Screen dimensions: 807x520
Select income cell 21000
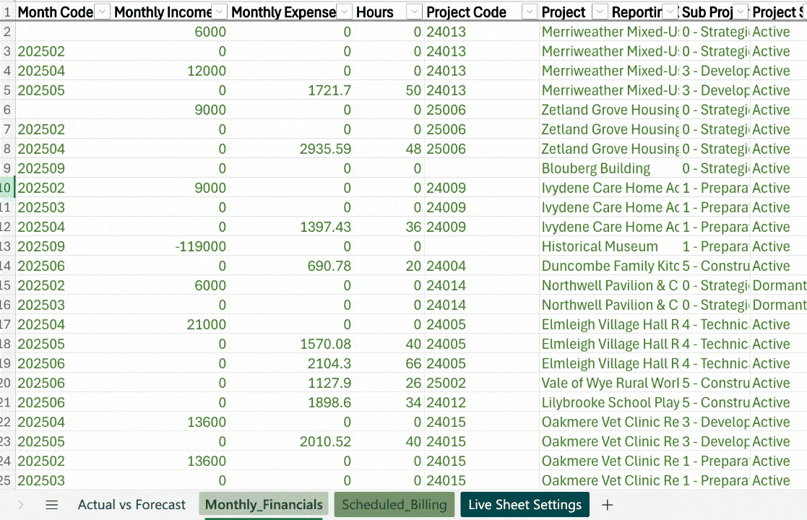[170, 324]
